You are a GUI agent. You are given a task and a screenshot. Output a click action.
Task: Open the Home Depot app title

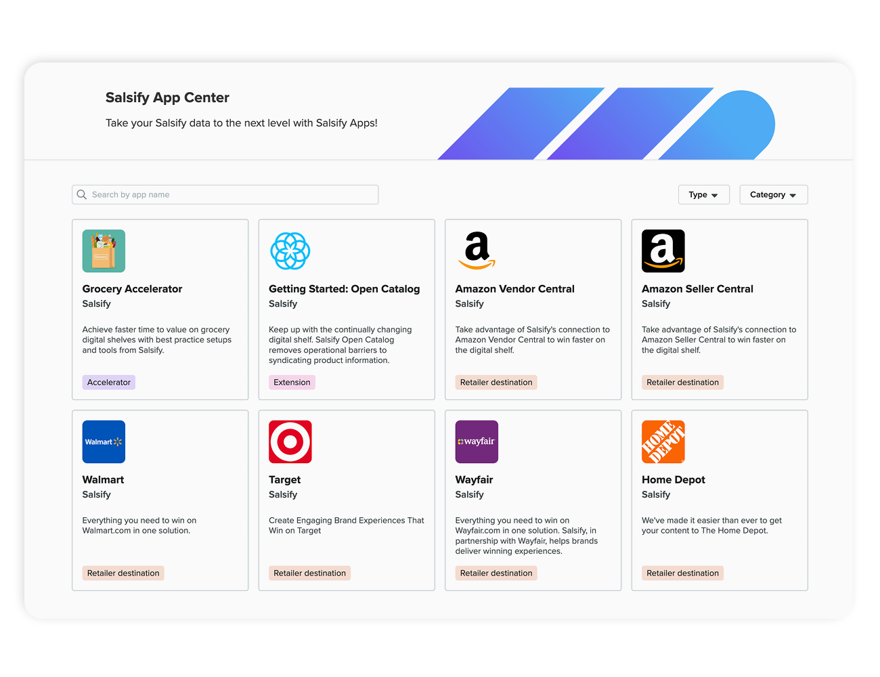coord(674,480)
